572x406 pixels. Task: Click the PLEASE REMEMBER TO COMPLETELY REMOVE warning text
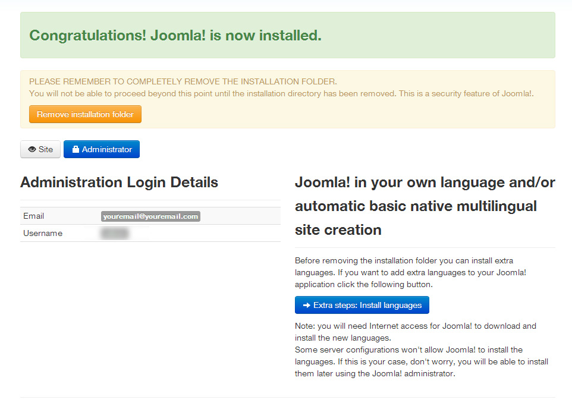183,81
